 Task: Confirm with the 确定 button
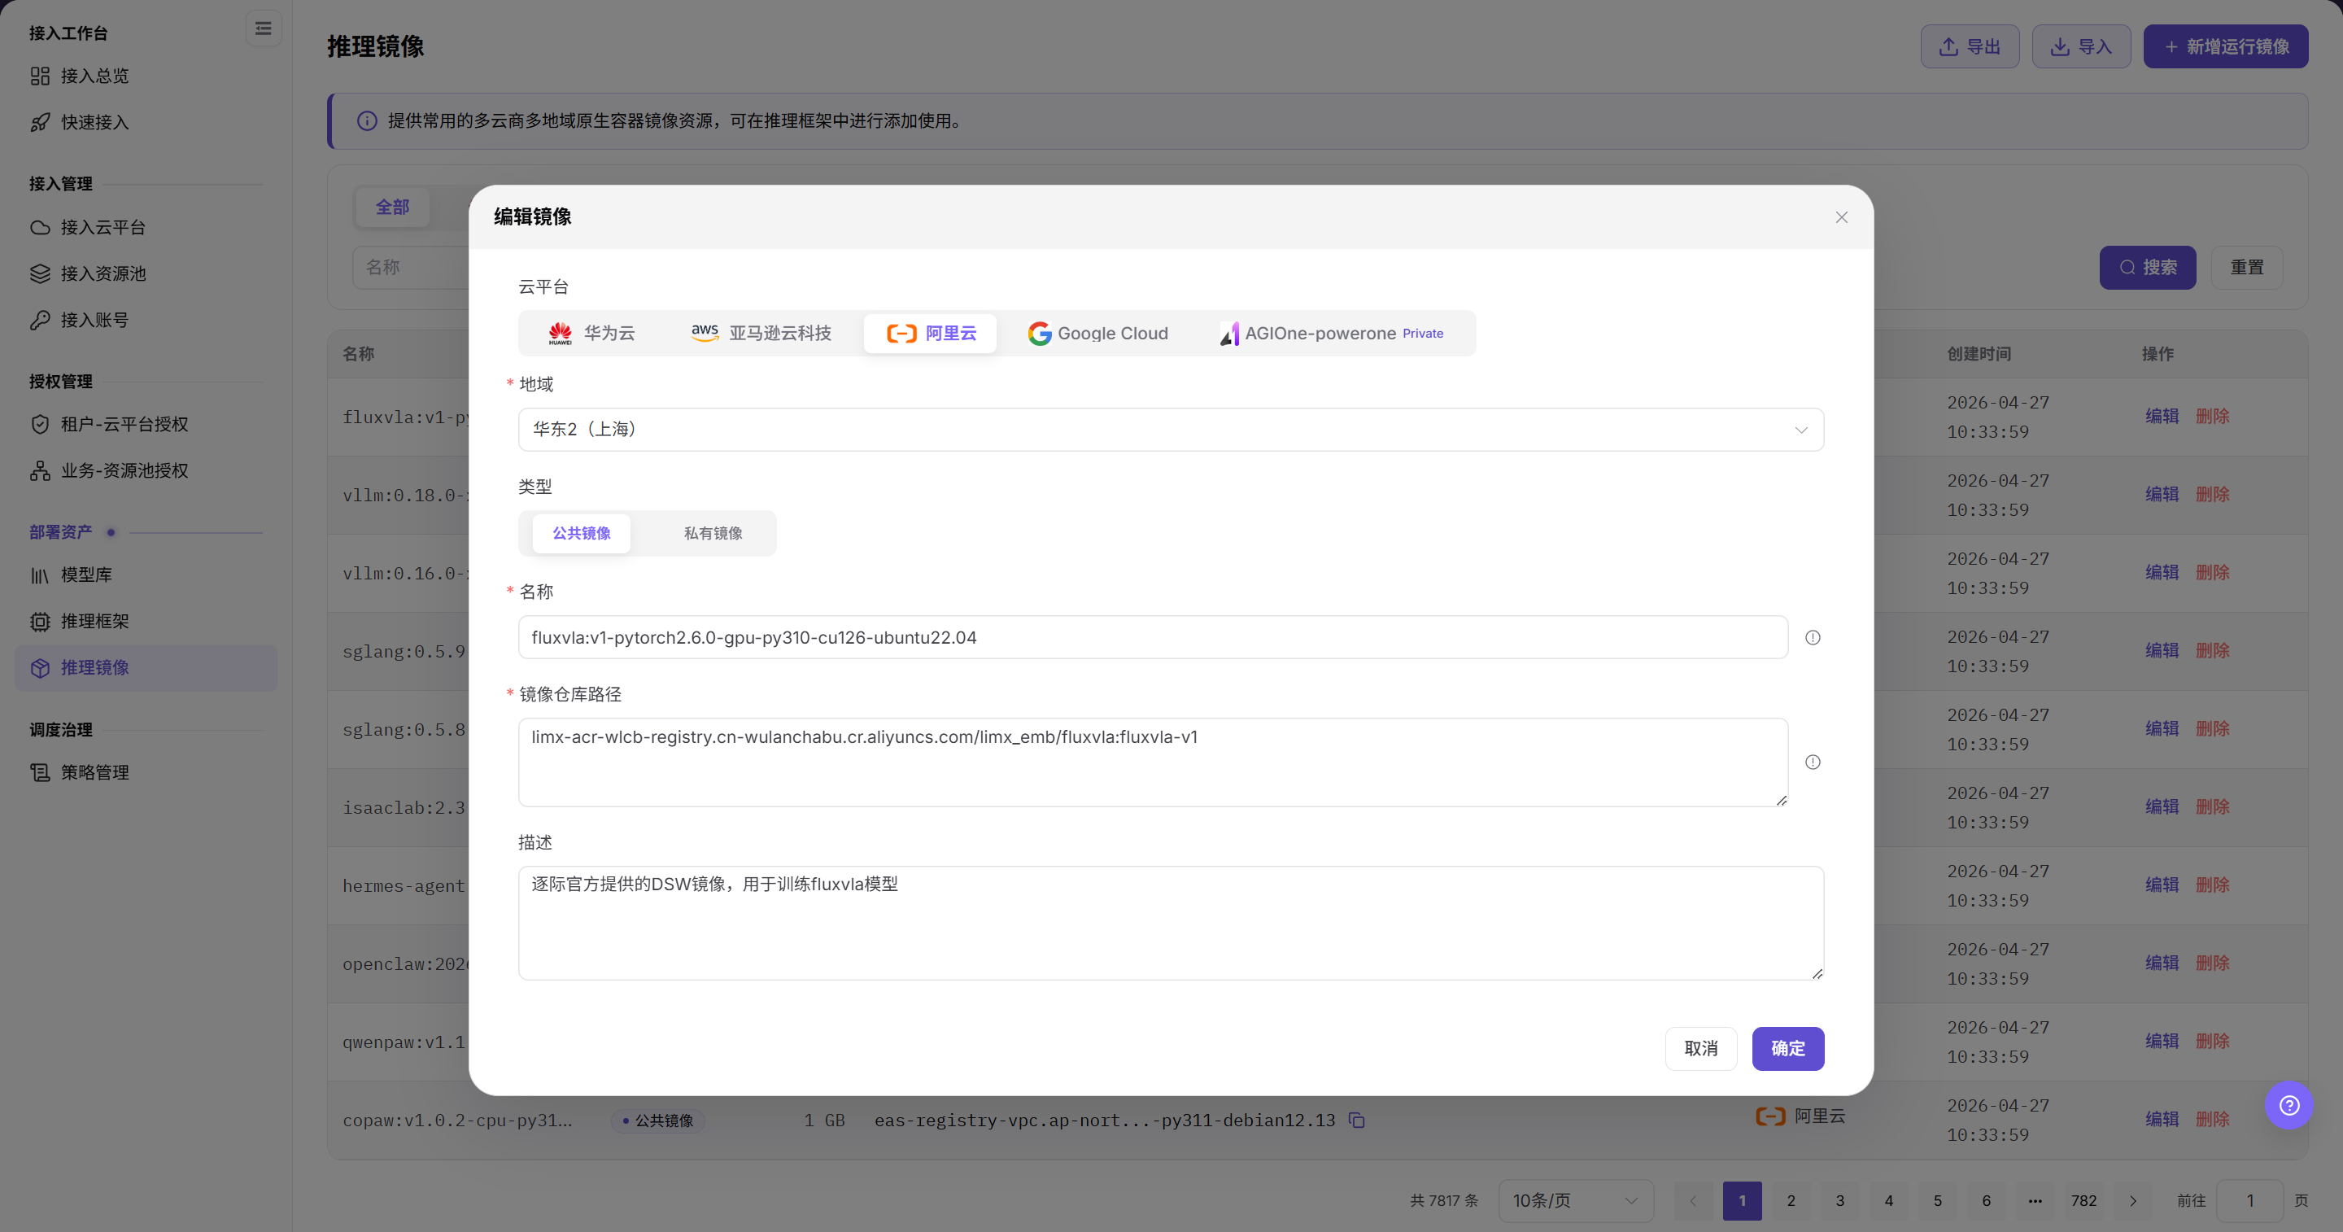tap(1787, 1049)
